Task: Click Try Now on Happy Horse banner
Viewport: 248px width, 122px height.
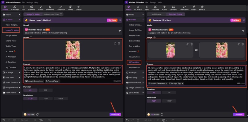Action: 112,20
